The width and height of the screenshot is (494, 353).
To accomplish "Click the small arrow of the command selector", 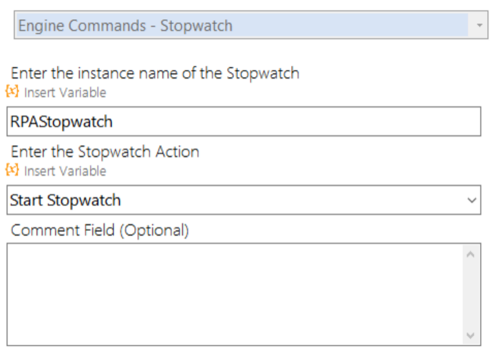I will click(480, 25).
